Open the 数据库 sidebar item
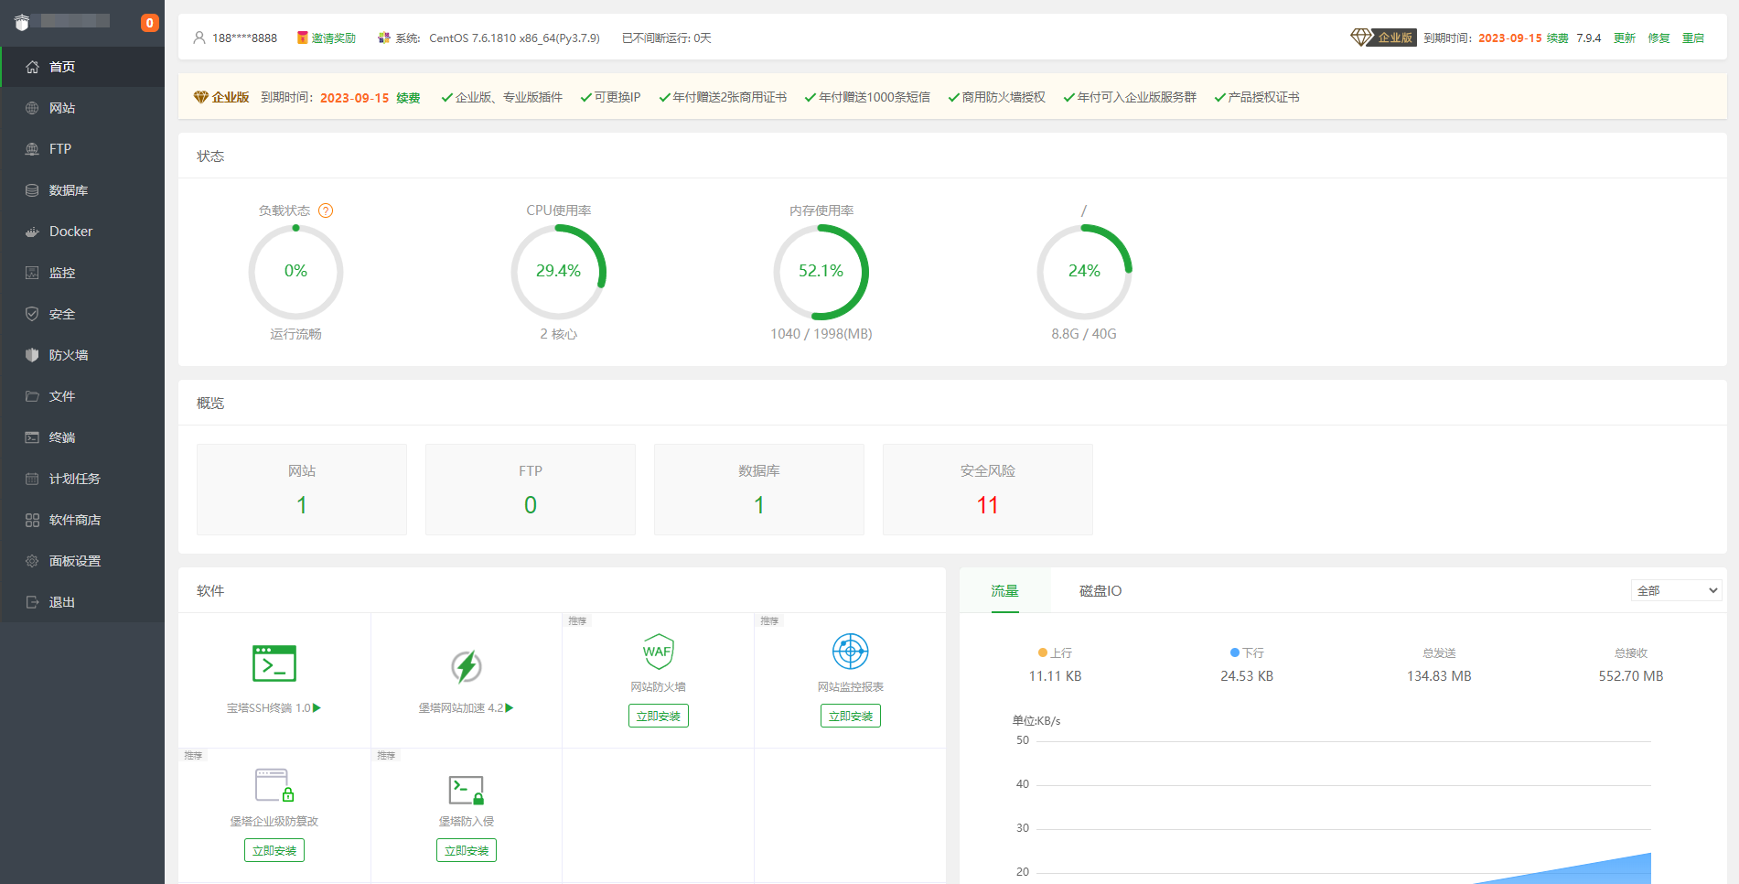Viewport: 1739px width, 884px height. tap(82, 190)
